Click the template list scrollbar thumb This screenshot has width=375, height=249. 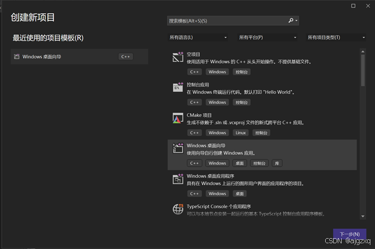pos(363,70)
